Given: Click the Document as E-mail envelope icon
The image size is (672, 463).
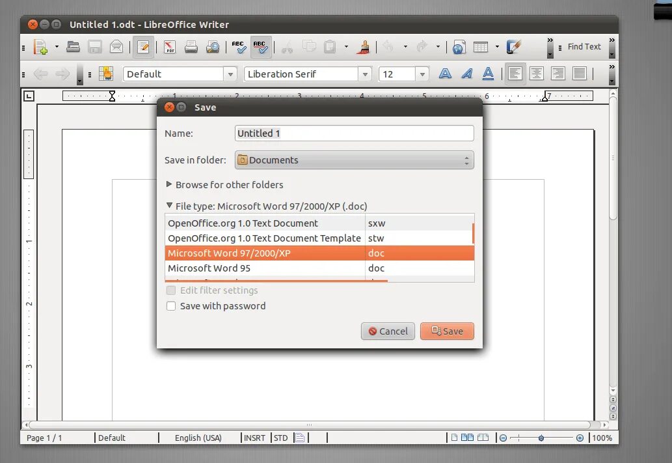Looking at the screenshot, I should (x=116, y=47).
